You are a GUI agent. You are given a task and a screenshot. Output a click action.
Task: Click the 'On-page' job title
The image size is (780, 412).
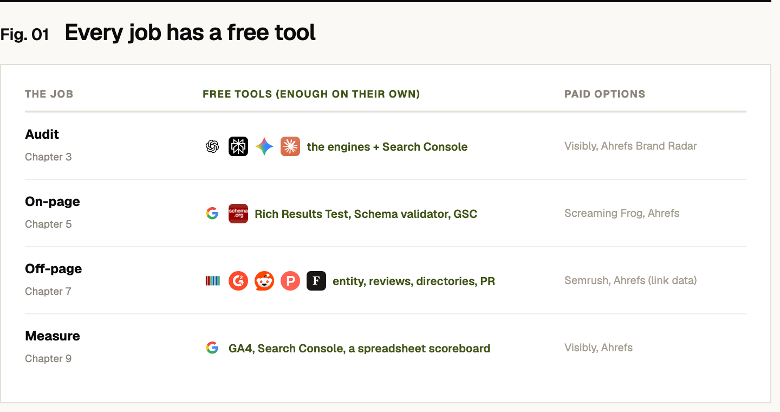tap(53, 202)
